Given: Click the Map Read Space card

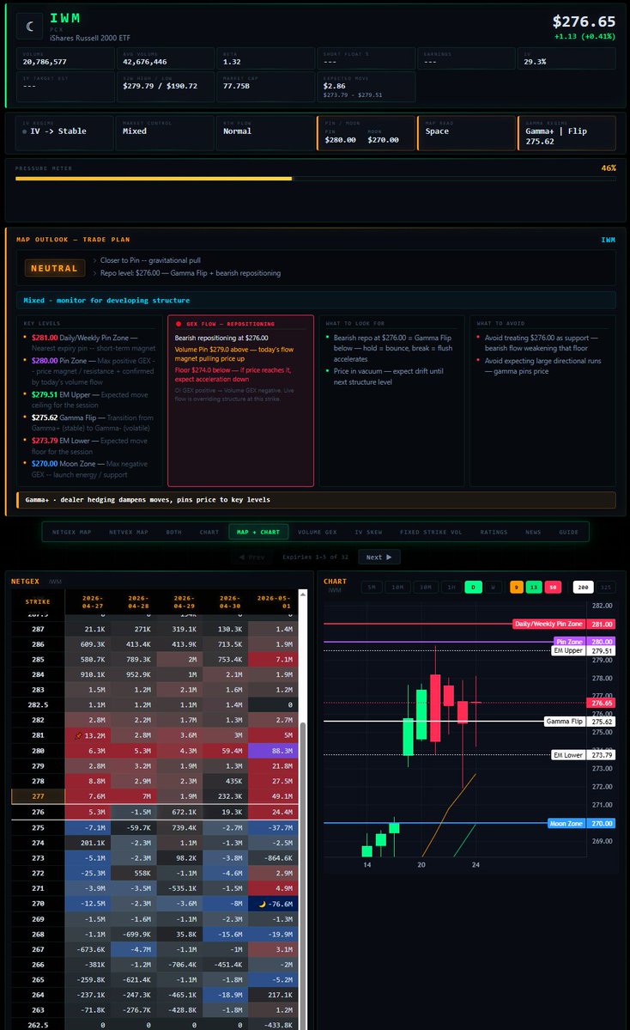Looking at the screenshot, I should [467, 133].
